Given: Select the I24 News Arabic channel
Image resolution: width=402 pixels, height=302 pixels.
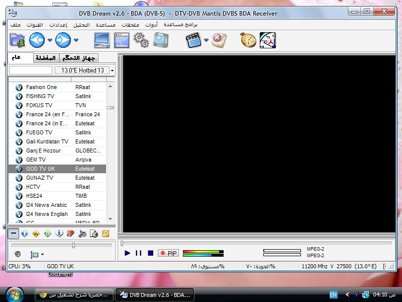Looking at the screenshot, I should (x=57, y=205).
